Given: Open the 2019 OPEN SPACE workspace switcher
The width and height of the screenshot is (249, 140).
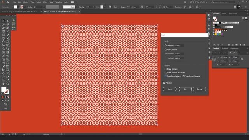Looking at the screenshot, I should [199, 2].
